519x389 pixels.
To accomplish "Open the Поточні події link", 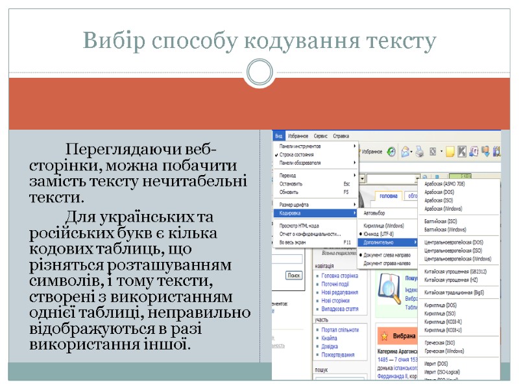I will tap(335, 284).
